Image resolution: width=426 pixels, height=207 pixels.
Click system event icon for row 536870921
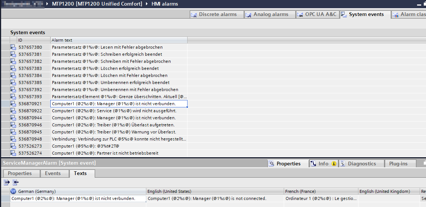pyautogui.click(x=13, y=104)
